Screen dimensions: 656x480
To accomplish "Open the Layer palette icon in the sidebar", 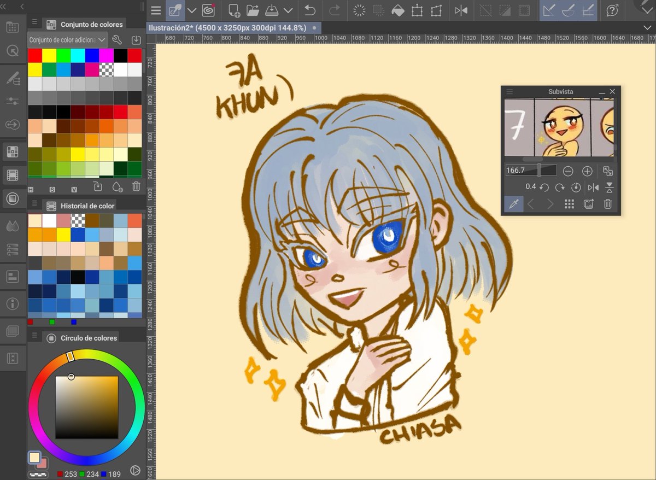I will (x=12, y=331).
